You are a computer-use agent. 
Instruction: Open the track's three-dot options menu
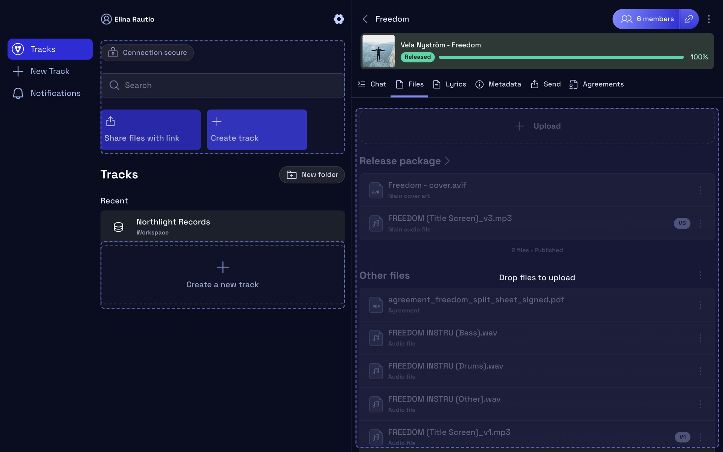[709, 19]
